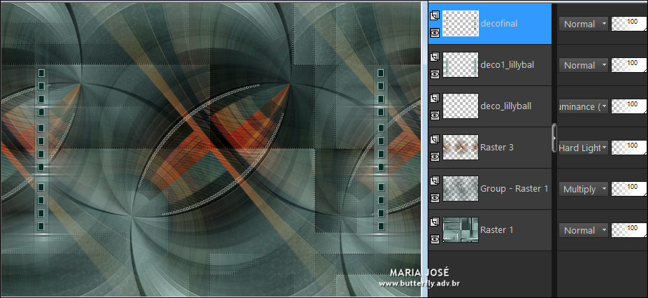Screen dimensions: 648x298
Task: Hide the deco1_lillybal layer via eye icon
Action: point(434,73)
